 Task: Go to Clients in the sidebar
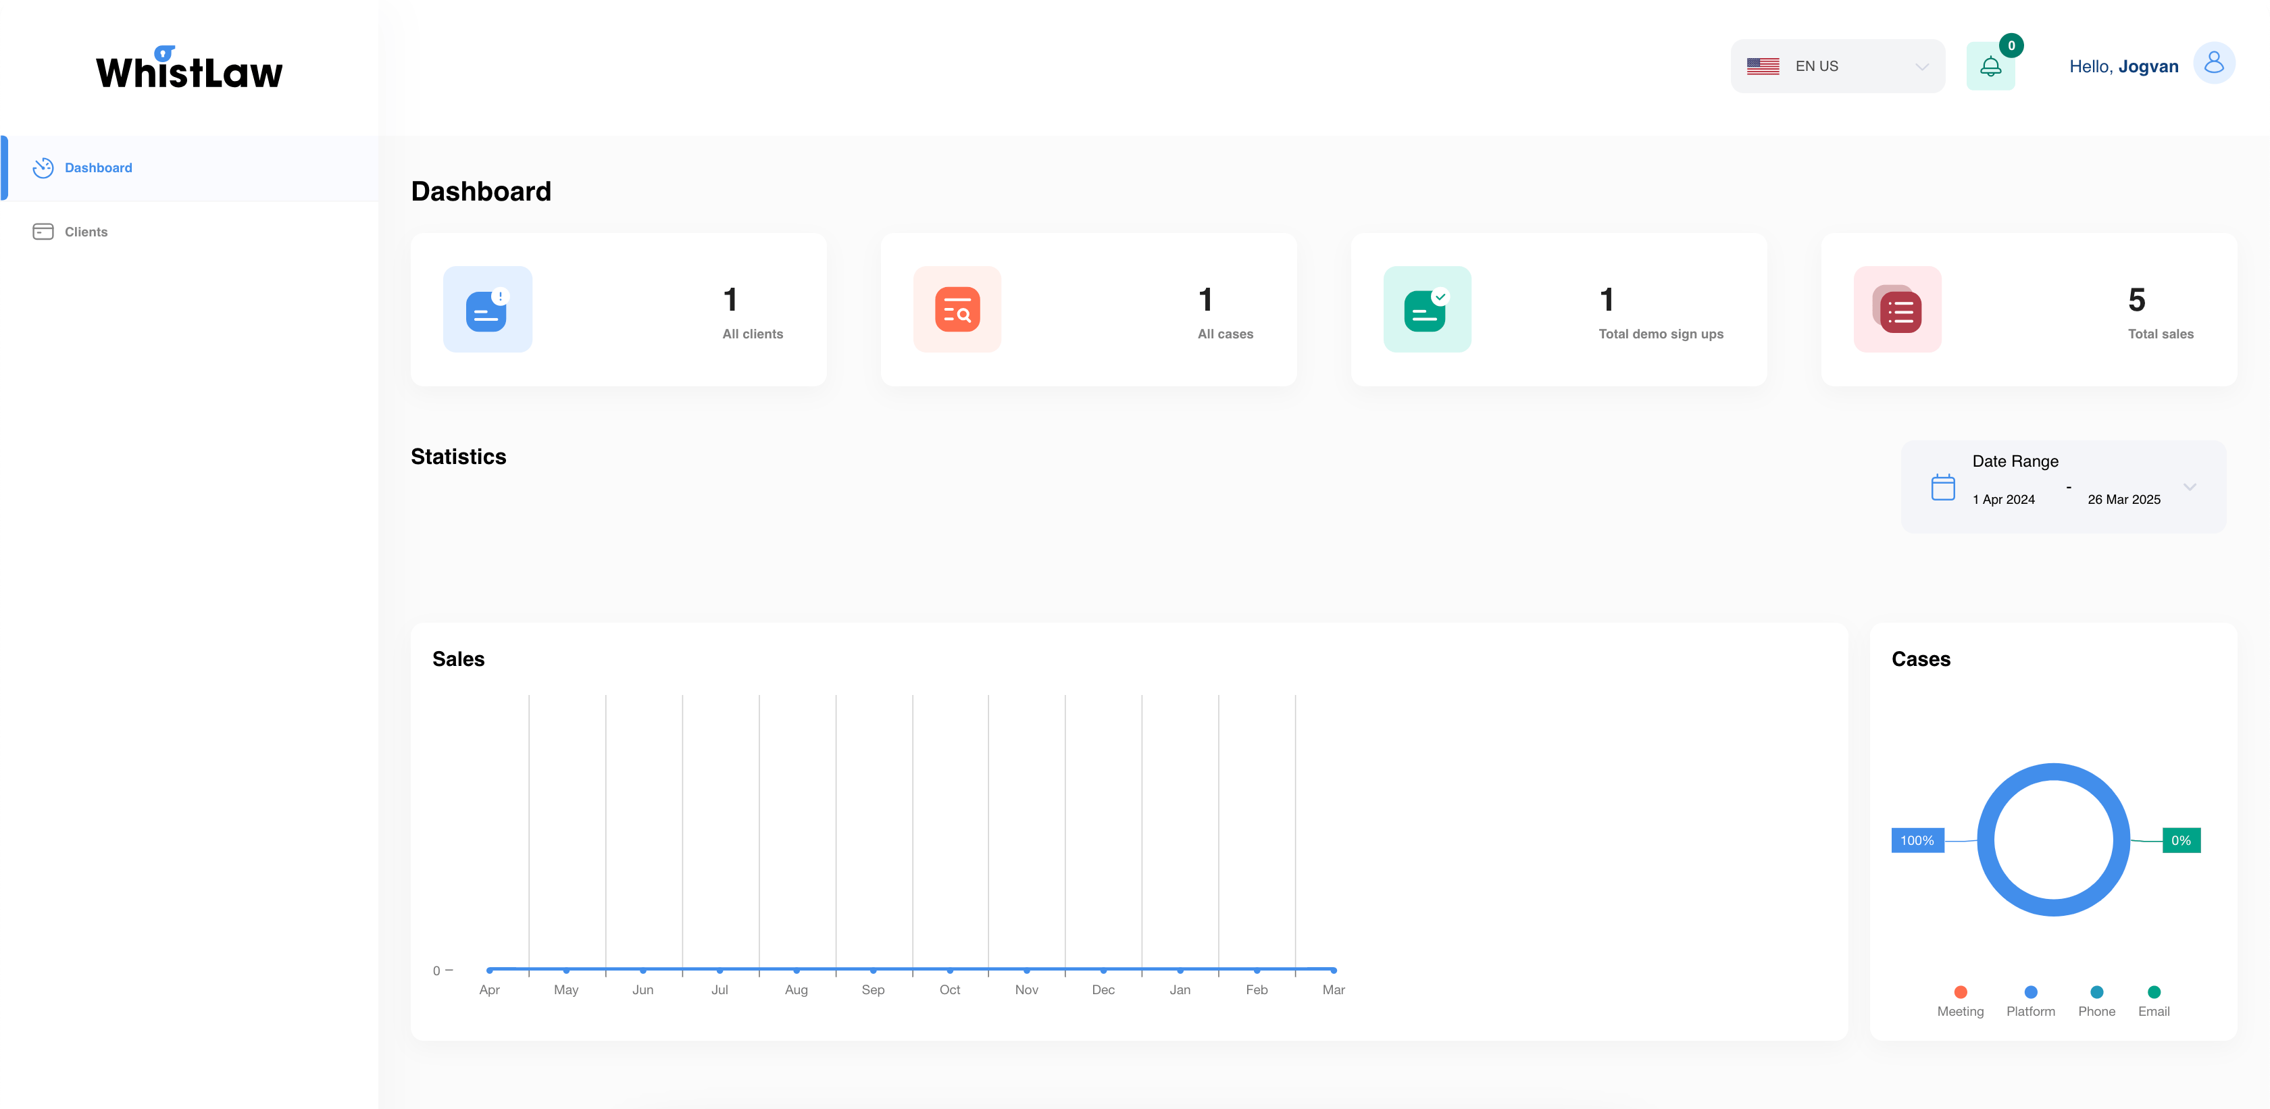[x=86, y=232]
